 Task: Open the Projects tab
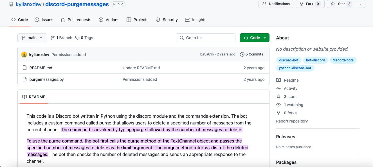point(138,20)
